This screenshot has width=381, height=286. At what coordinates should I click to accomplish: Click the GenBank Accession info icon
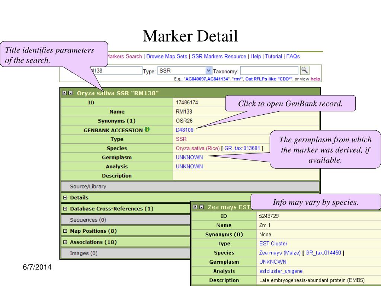point(147,130)
